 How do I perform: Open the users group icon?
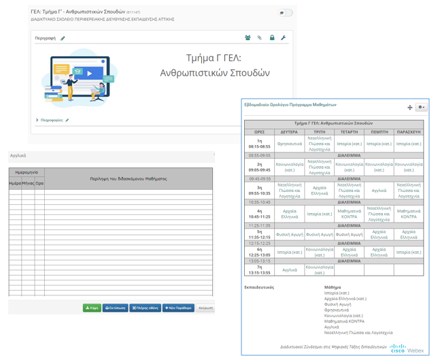[248, 38]
